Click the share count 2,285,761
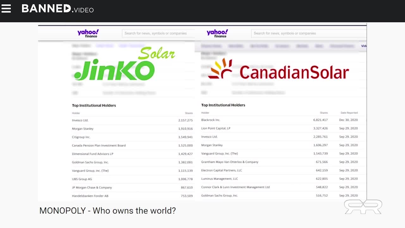Screen dimensions: 405x228 pyautogui.click(x=321, y=137)
